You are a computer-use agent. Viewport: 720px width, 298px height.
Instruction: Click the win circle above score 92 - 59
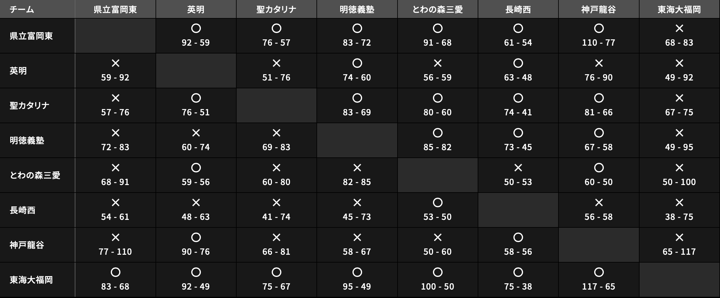coord(196,29)
